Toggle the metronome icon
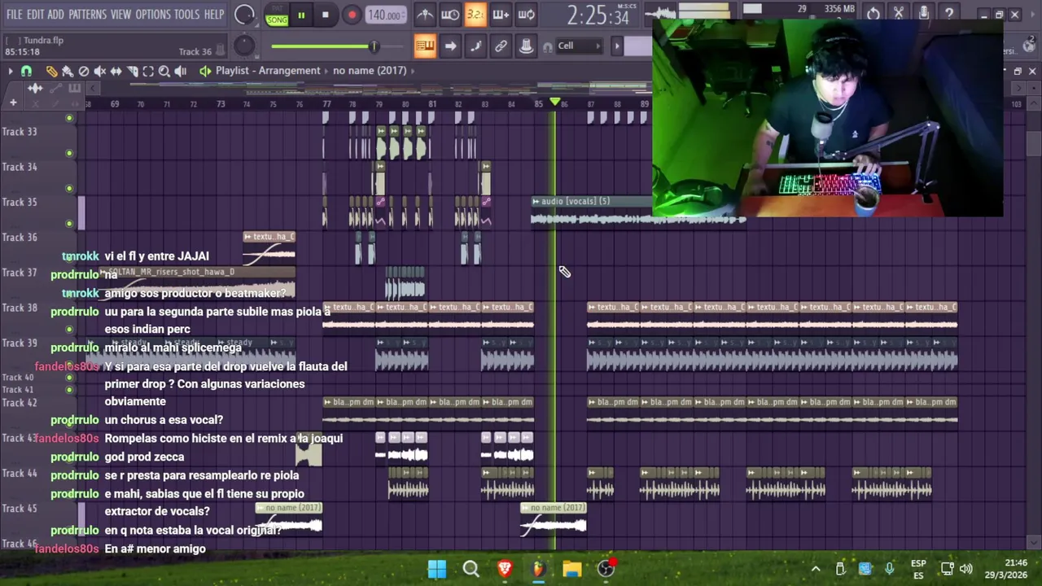 (x=425, y=15)
